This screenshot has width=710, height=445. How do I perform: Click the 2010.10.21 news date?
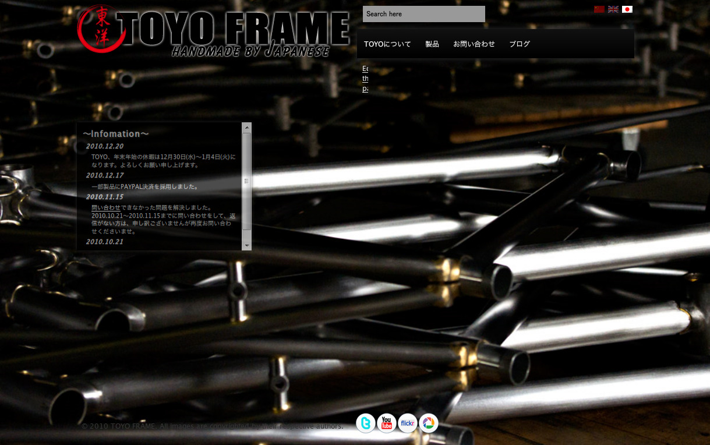tap(105, 242)
